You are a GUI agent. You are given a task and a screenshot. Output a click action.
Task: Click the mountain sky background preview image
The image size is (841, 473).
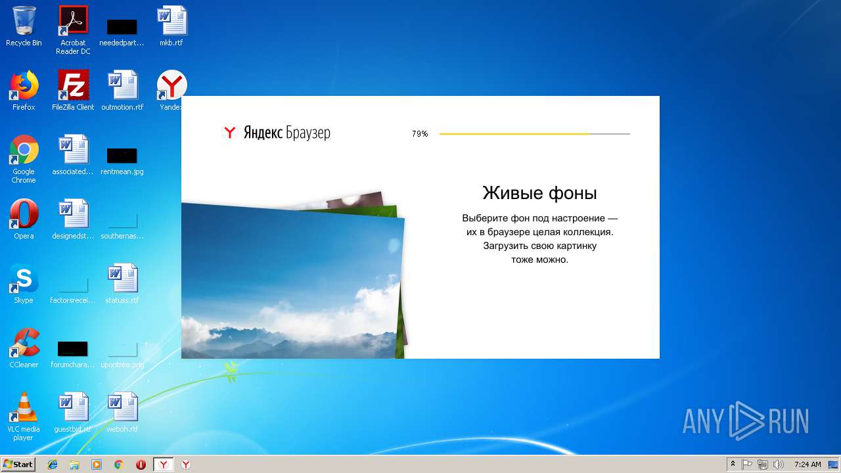coord(293,281)
